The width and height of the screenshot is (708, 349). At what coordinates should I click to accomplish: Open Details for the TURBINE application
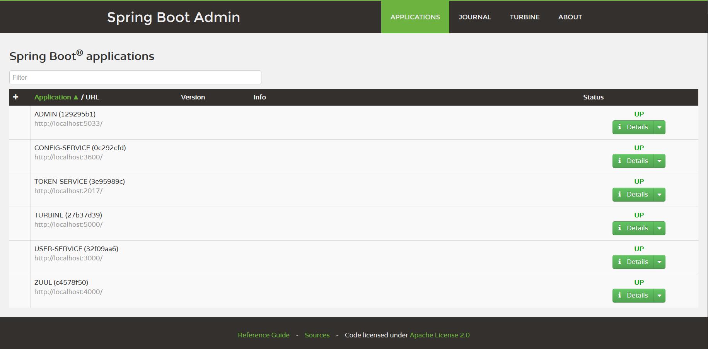tap(633, 228)
